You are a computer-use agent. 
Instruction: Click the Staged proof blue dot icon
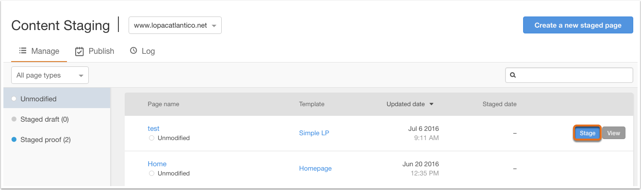click(x=14, y=140)
